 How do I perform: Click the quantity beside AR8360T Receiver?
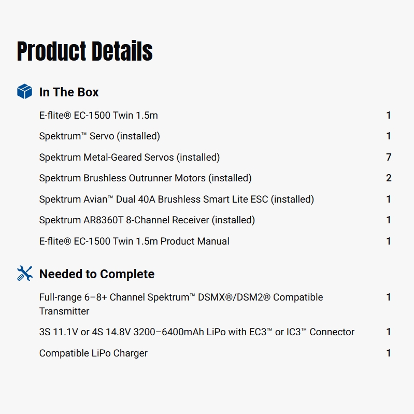pyautogui.click(x=389, y=220)
